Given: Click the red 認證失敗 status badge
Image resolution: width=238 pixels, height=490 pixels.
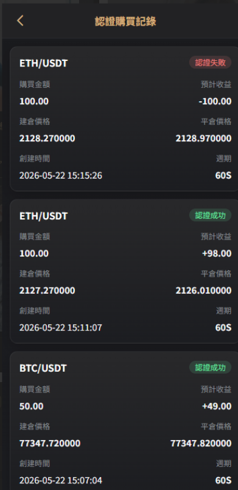Looking at the screenshot, I should [x=210, y=63].
